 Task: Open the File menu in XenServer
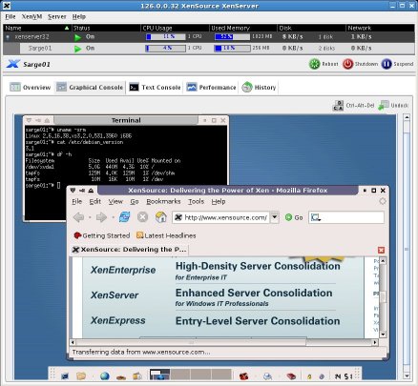click(x=10, y=16)
